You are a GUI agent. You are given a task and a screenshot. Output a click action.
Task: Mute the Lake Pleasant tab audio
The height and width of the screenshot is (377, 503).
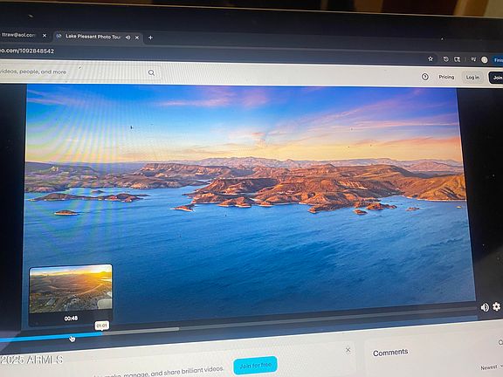(128, 38)
